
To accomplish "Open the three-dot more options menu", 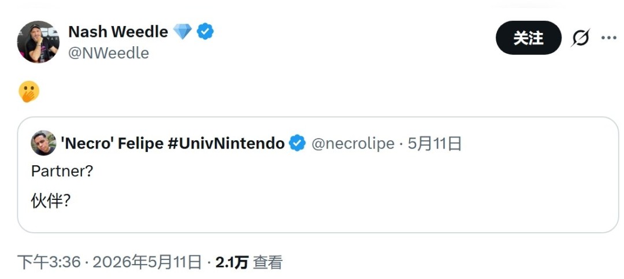I will pos(608,38).
